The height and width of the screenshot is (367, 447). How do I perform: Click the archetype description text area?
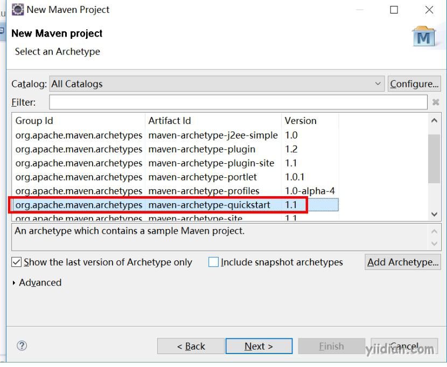[x=220, y=237]
